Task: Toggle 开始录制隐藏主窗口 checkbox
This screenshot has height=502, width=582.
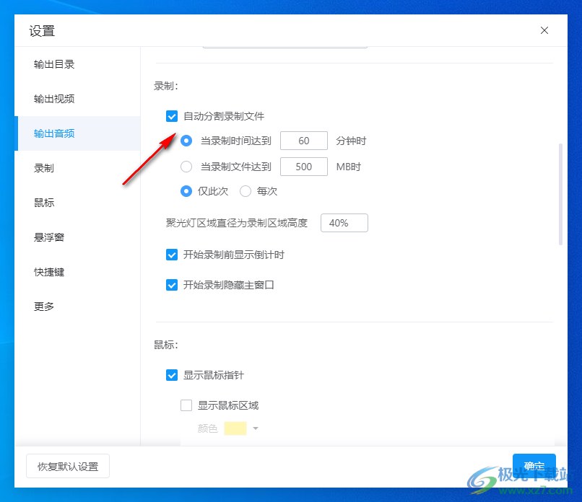Action: coord(171,285)
